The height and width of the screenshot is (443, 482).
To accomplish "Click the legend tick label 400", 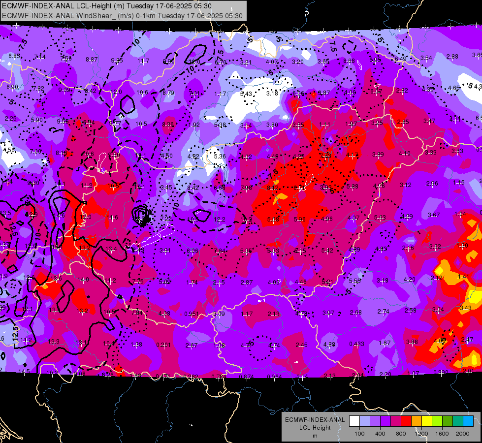I will [380, 434].
